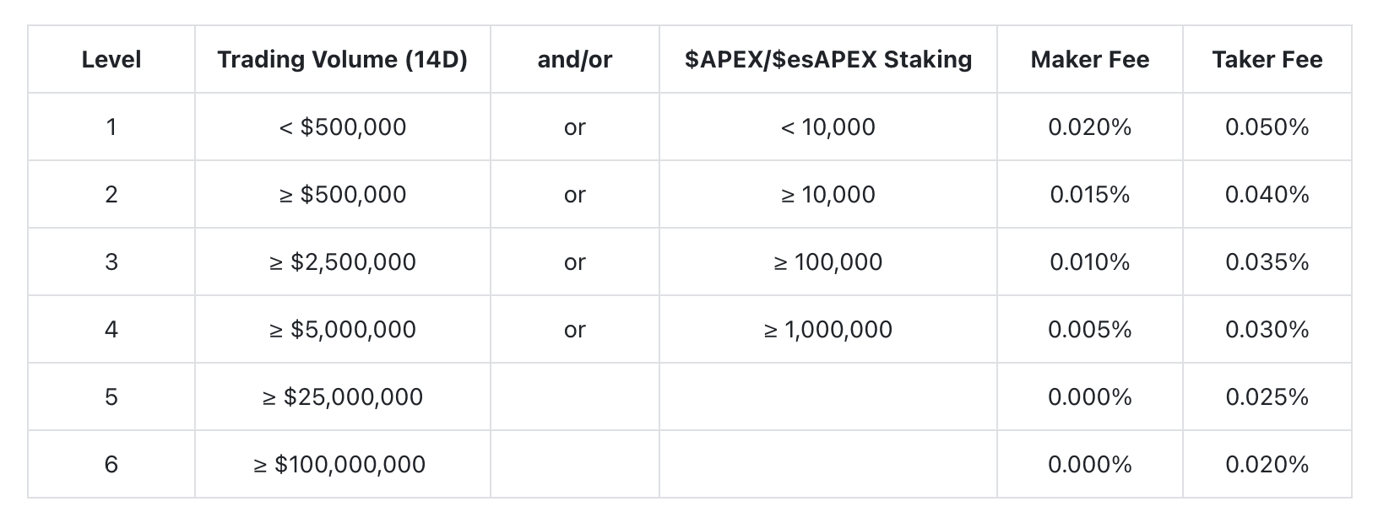Click the 0.035% taker fee cell
The image size is (1378, 523).
click(1267, 261)
